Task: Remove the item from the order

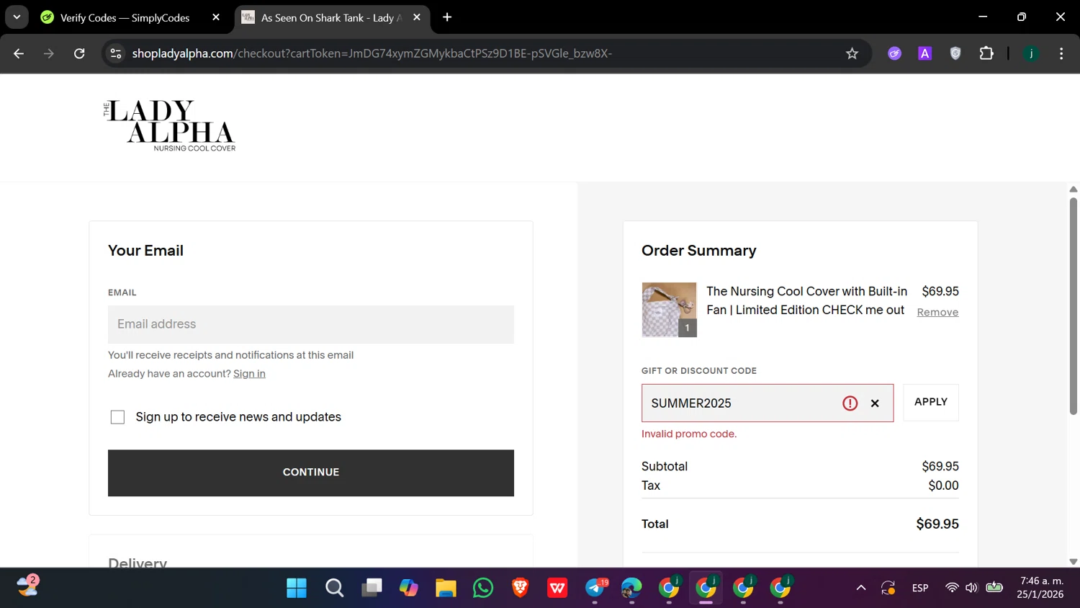Action: (x=937, y=313)
